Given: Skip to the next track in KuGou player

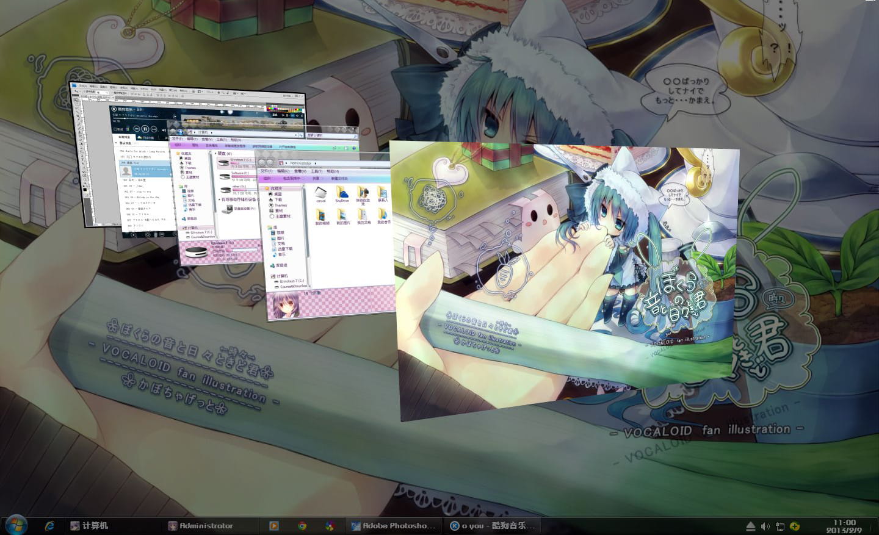Looking at the screenshot, I should click(154, 129).
